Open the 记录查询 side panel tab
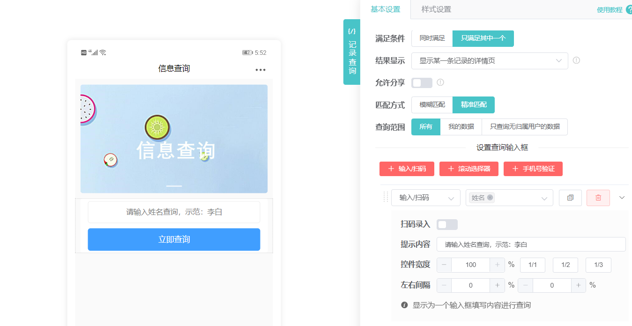This screenshot has width=632, height=326. (352, 52)
